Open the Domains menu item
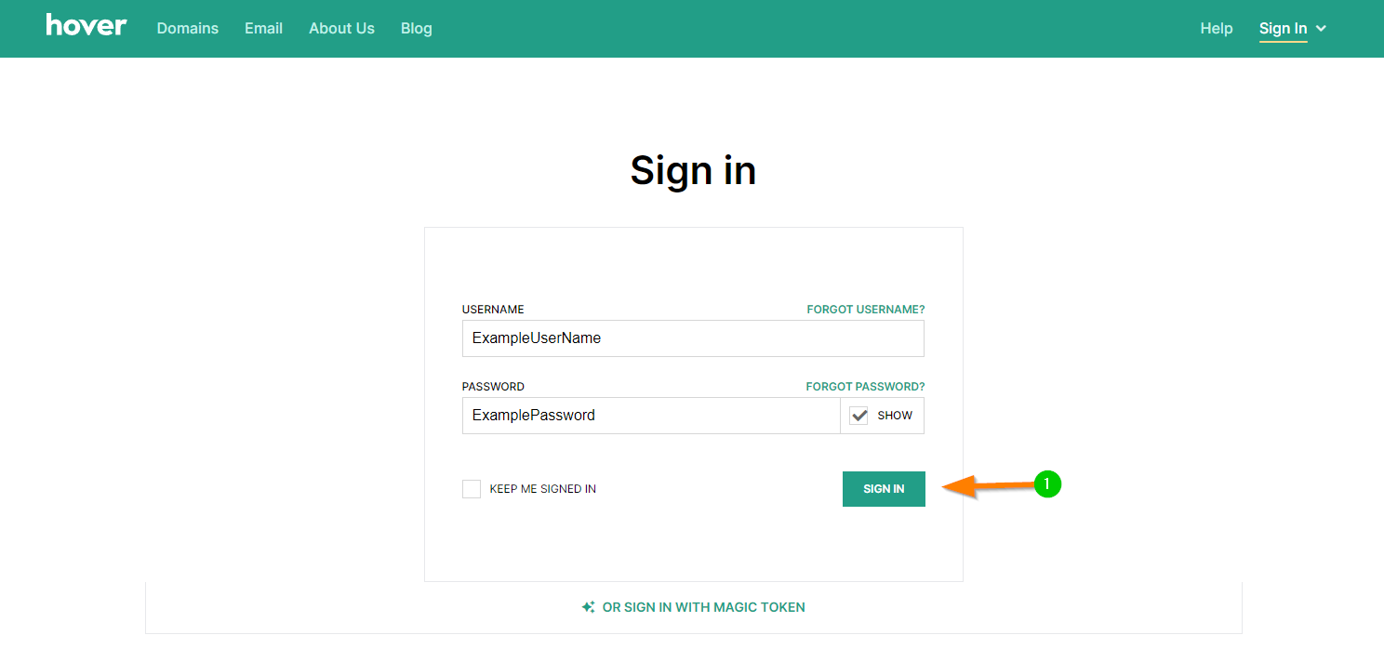Image resolution: width=1384 pixels, height=662 pixels. [x=188, y=28]
